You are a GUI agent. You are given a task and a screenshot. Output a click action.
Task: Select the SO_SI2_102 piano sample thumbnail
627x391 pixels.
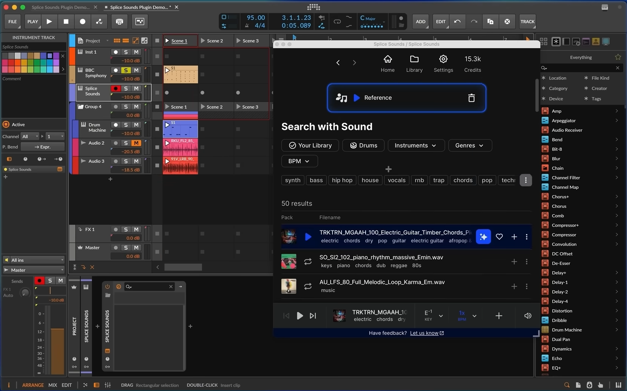[x=288, y=262]
